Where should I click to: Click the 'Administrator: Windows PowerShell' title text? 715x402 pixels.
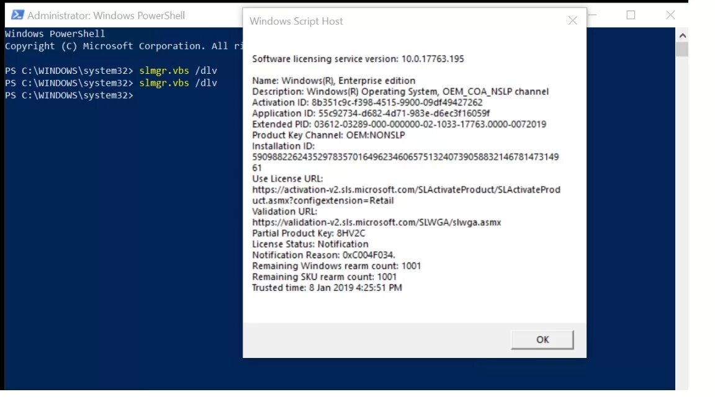[106, 16]
